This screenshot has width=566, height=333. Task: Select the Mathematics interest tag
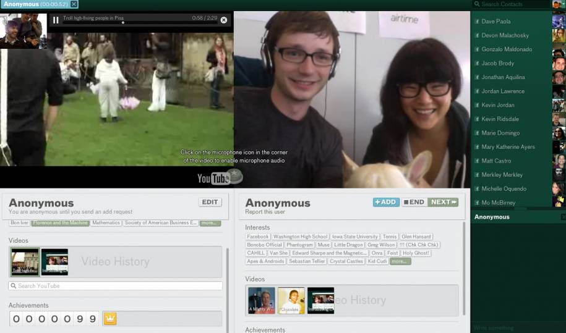coord(106,222)
